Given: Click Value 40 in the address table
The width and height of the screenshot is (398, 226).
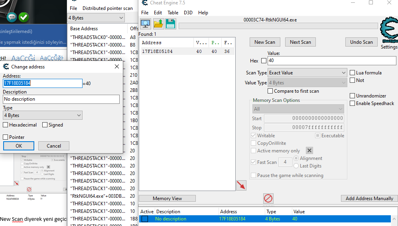Looking at the screenshot, I should [x=295, y=219].
